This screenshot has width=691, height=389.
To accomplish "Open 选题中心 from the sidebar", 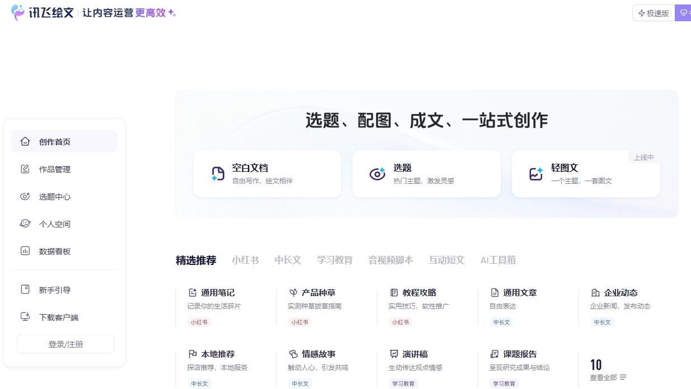I will pos(55,196).
